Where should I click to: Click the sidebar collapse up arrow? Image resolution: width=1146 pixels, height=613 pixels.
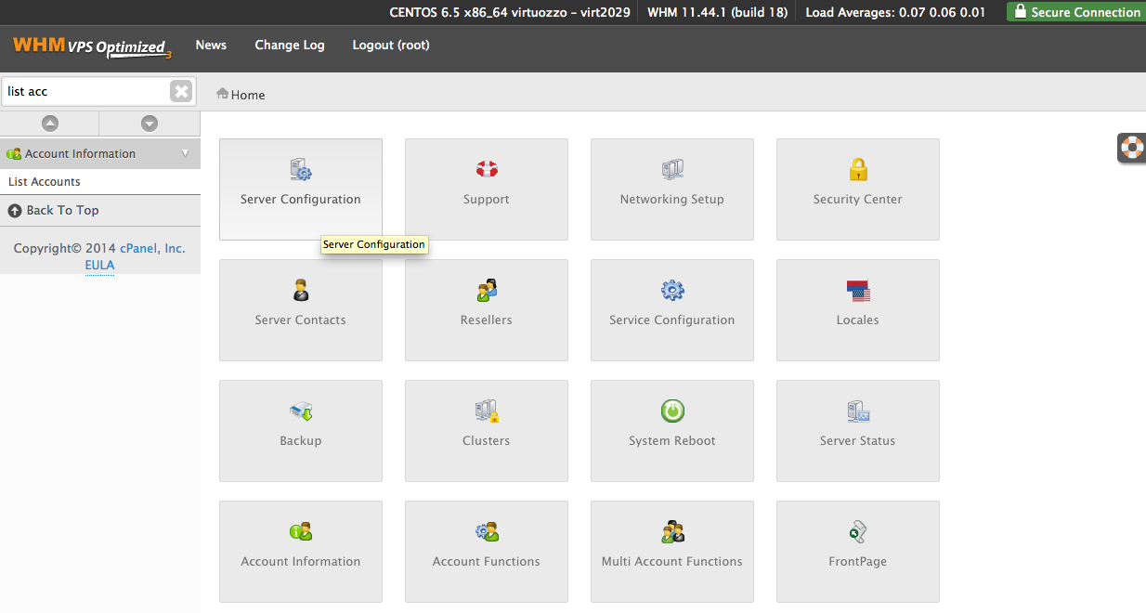click(x=50, y=124)
